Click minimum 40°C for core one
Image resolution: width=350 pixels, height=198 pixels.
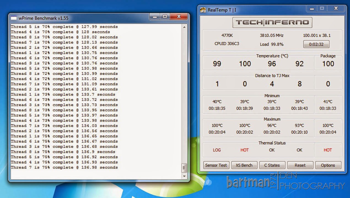(217, 102)
